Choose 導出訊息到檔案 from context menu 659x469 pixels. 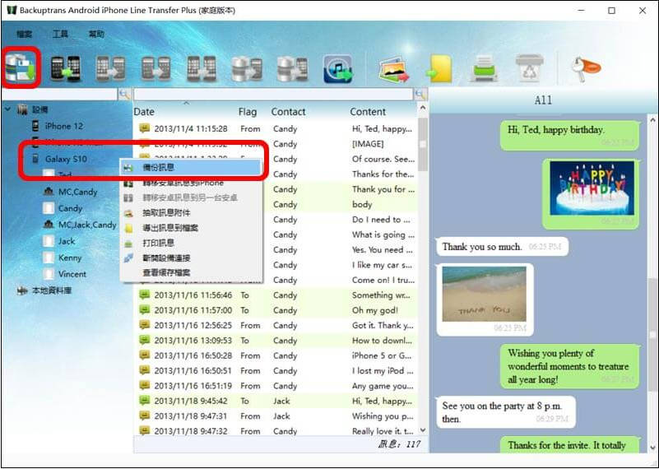[x=191, y=228]
